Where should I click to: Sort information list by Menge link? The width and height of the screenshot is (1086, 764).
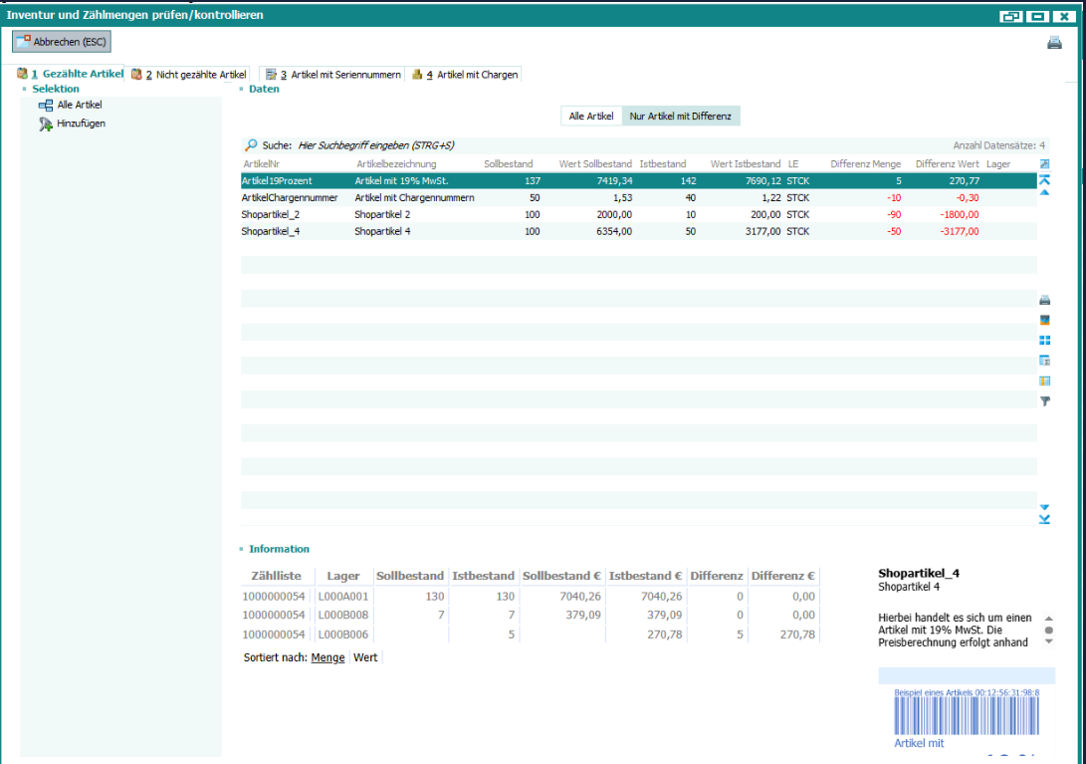pos(327,658)
